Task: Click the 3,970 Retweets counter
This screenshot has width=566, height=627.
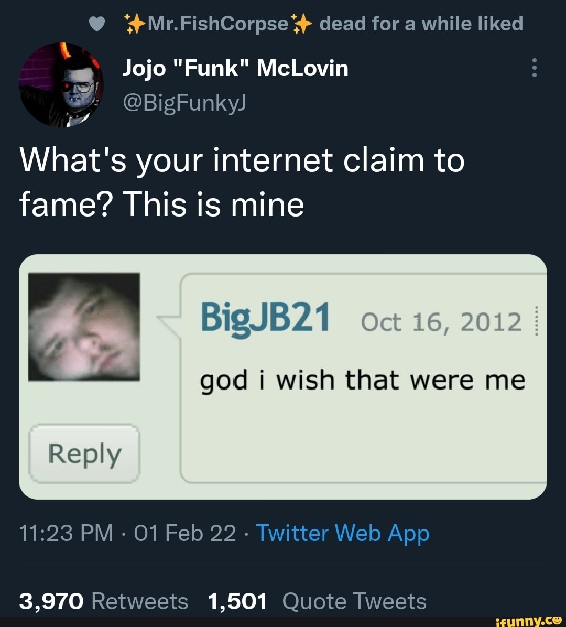Action: tap(103, 600)
